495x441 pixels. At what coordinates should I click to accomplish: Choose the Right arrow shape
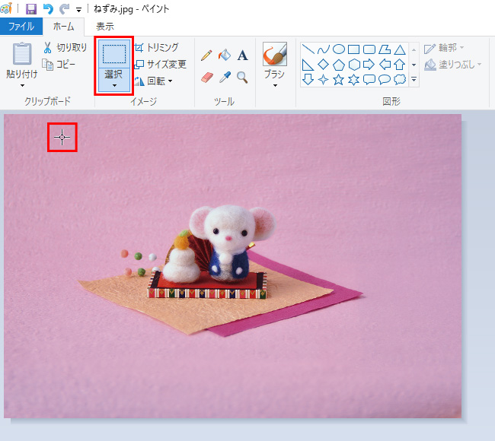pyautogui.click(x=369, y=65)
